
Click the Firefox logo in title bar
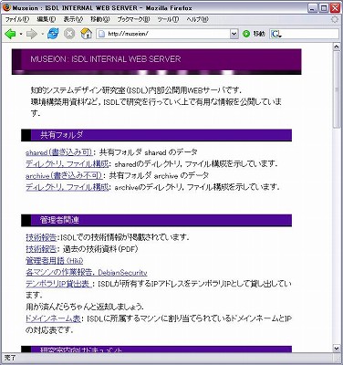pos(7,7)
